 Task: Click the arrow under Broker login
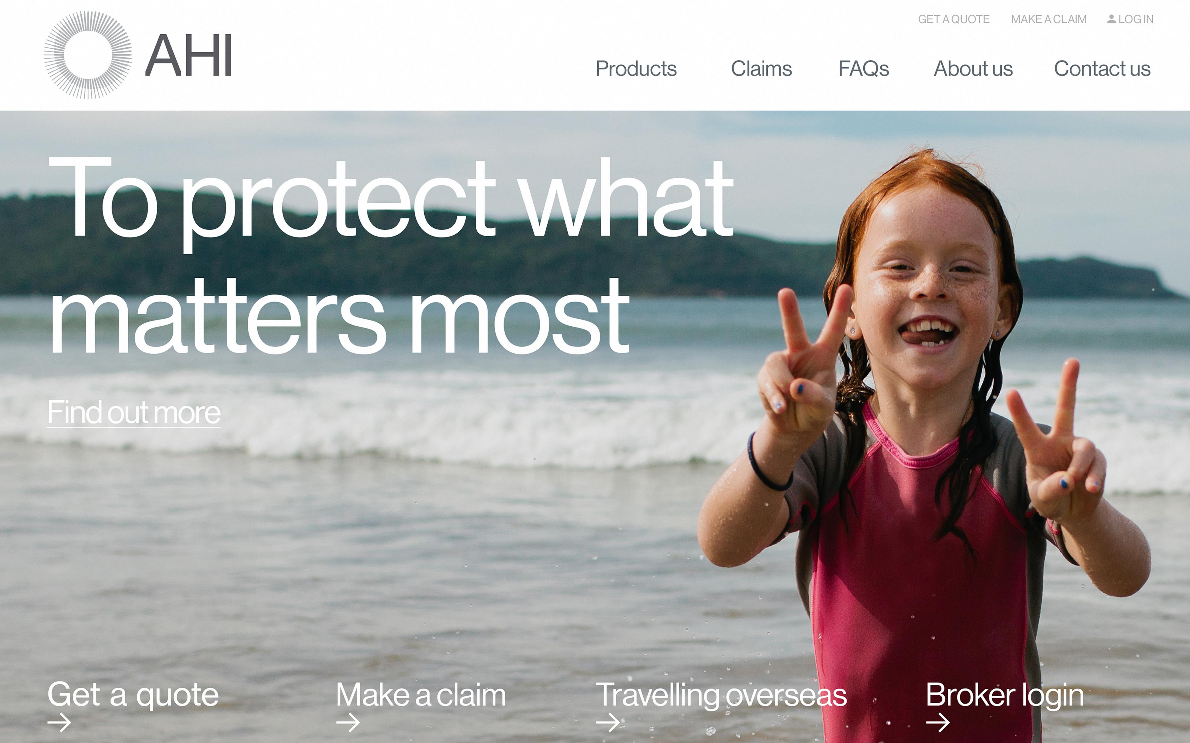938,723
